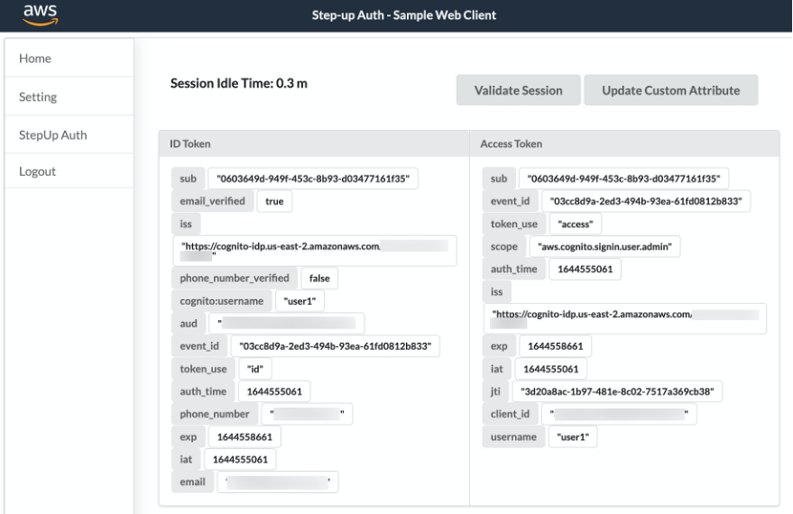Click the redacted phone_number value
This screenshot has height=514, width=793.
click(307, 414)
